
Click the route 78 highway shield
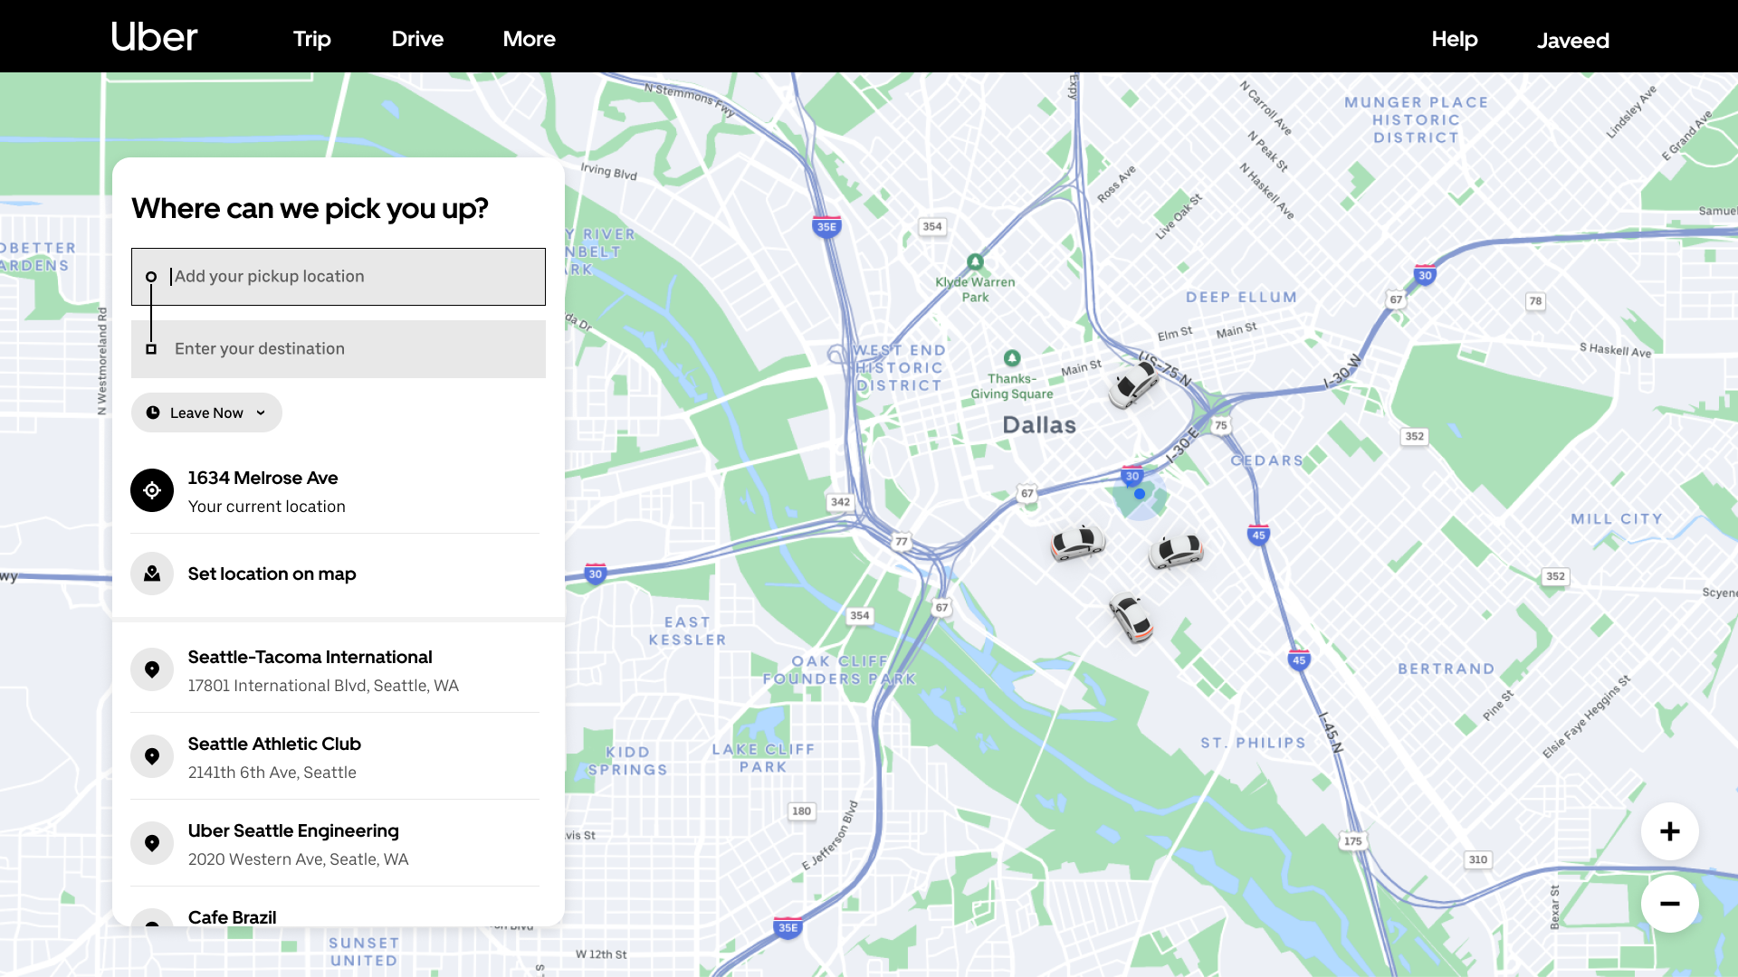point(1535,301)
